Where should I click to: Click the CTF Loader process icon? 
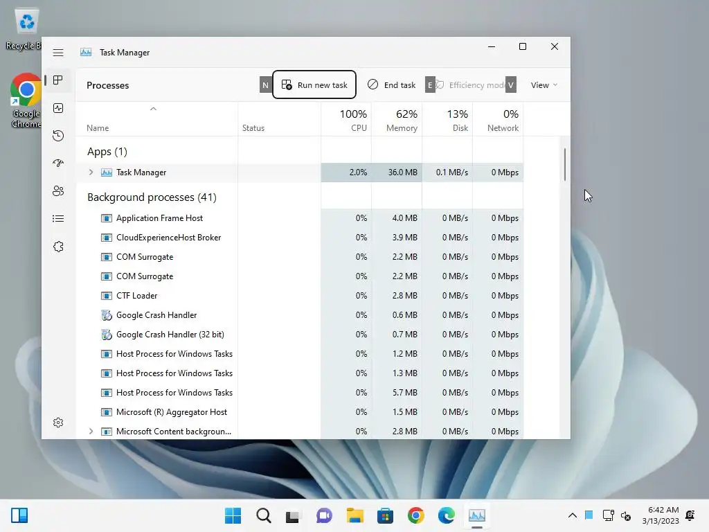pos(106,296)
